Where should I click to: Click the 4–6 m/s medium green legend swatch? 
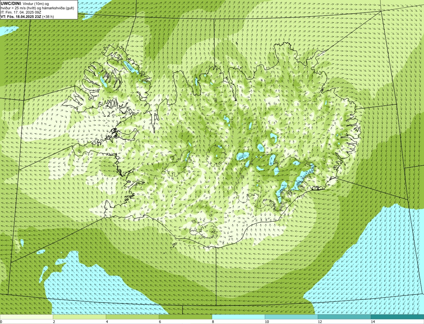132,317
